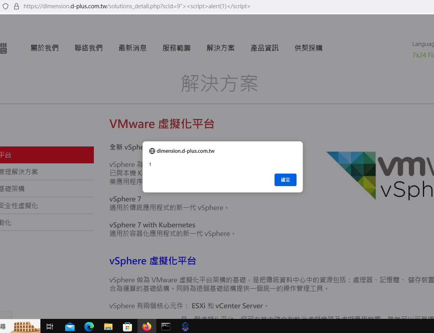Open the 產品資訊 menu item

coord(265,48)
